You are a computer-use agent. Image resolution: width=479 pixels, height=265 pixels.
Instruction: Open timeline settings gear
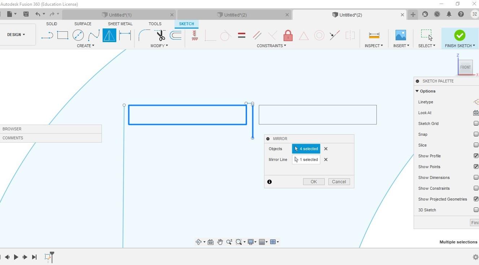pyautogui.click(x=475, y=257)
